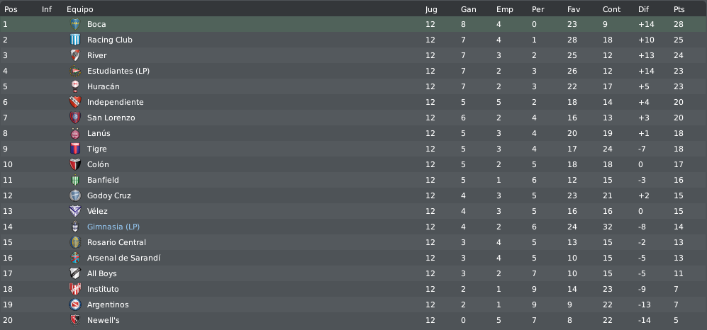Open the Estudiantes (LP) team name

tap(118, 71)
